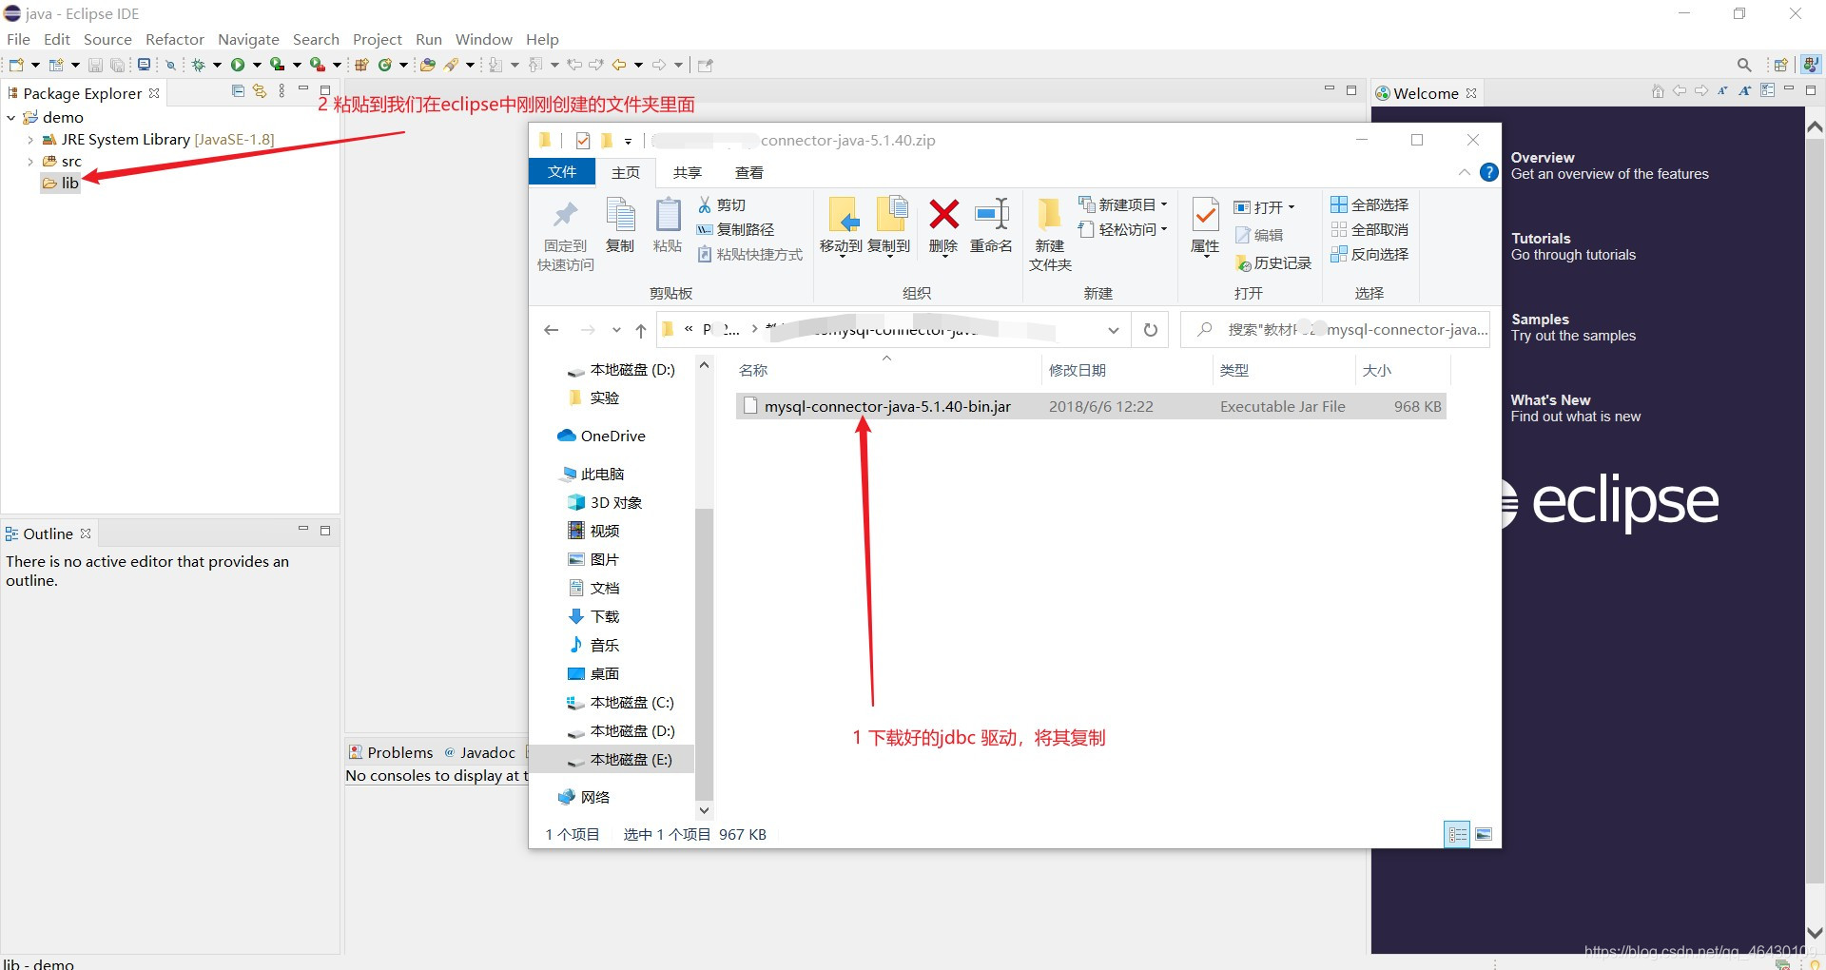Click the Home icon on the Welcome page
The image size is (1826, 970).
(x=1657, y=90)
